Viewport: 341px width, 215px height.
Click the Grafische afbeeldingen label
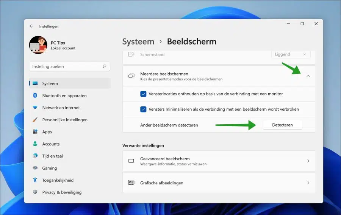(161, 183)
